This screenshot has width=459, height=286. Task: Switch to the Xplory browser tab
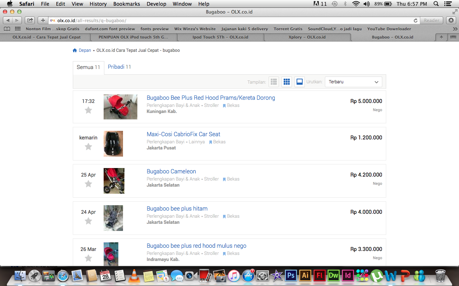pyautogui.click(x=307, y=37)
